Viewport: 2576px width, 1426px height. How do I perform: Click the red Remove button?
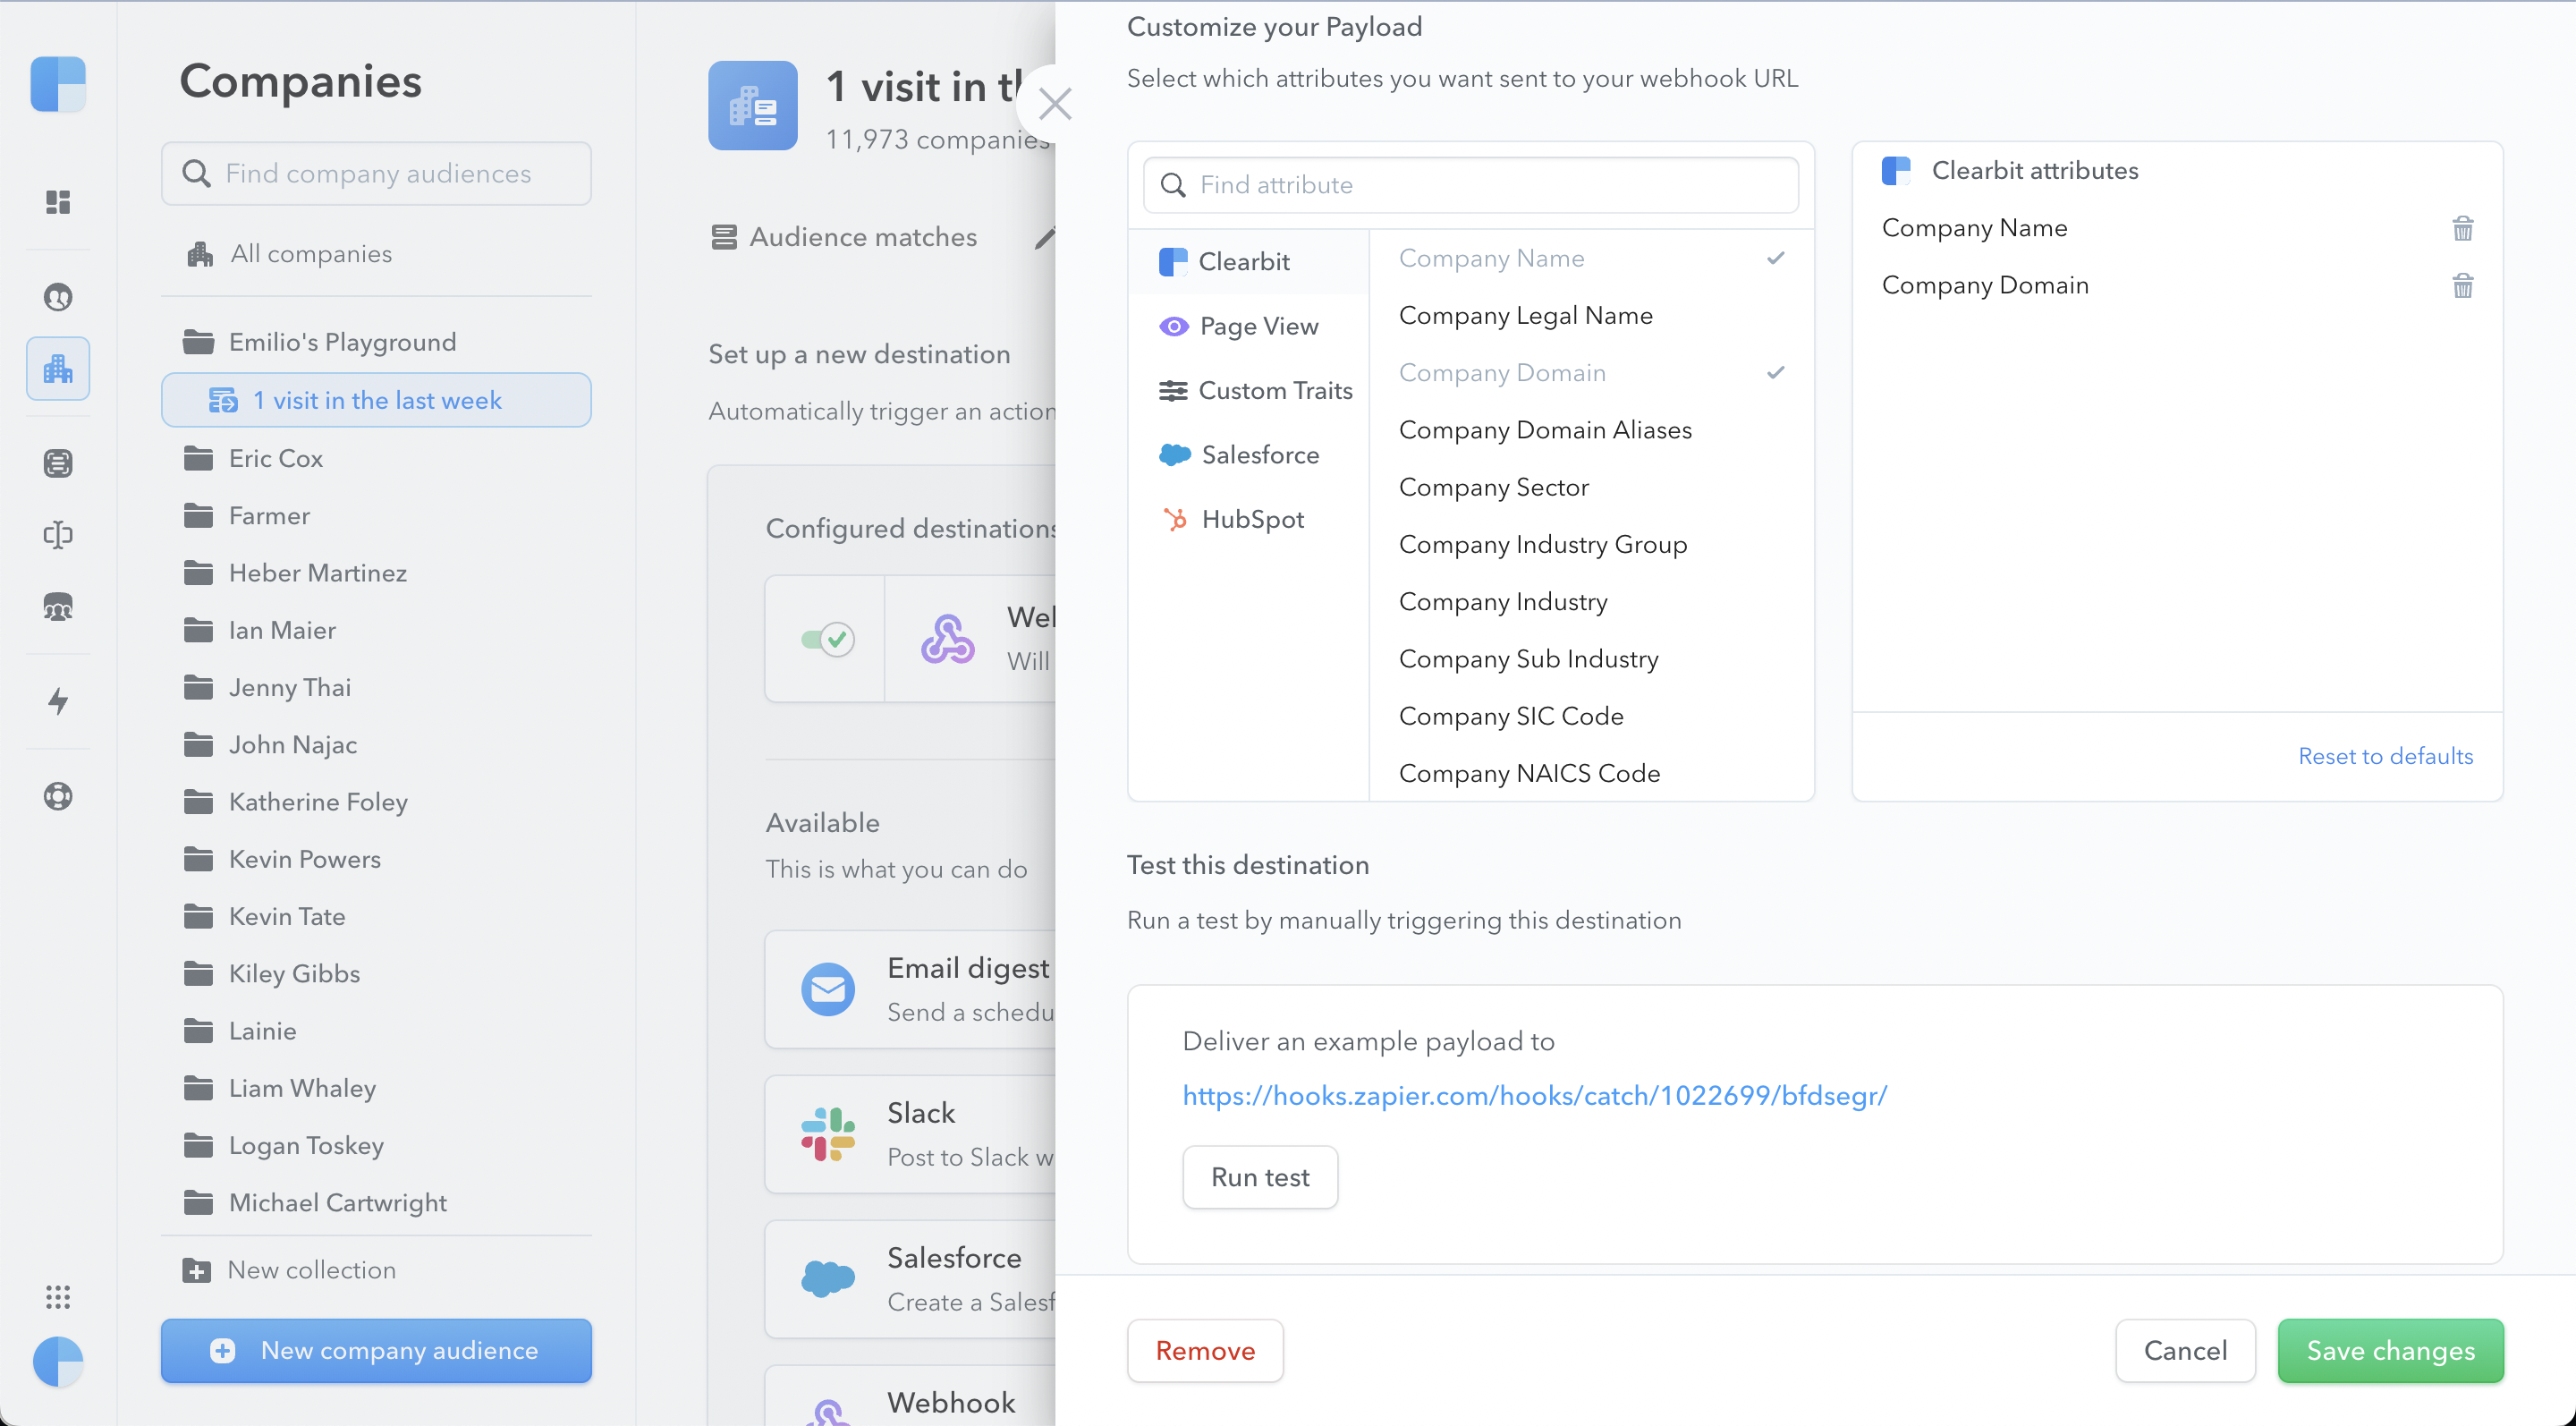coord(1205,1351)
